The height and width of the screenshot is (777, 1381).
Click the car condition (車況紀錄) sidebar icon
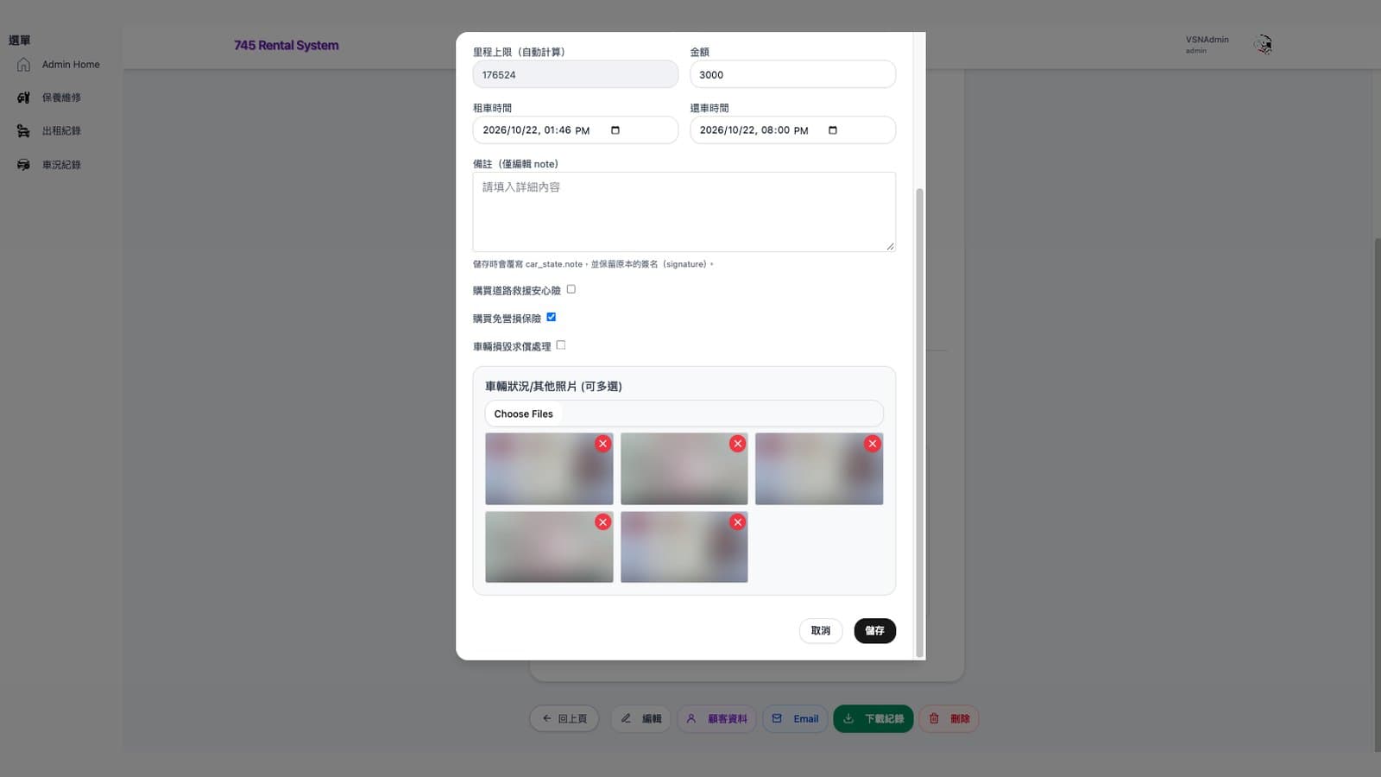point(23,165)
